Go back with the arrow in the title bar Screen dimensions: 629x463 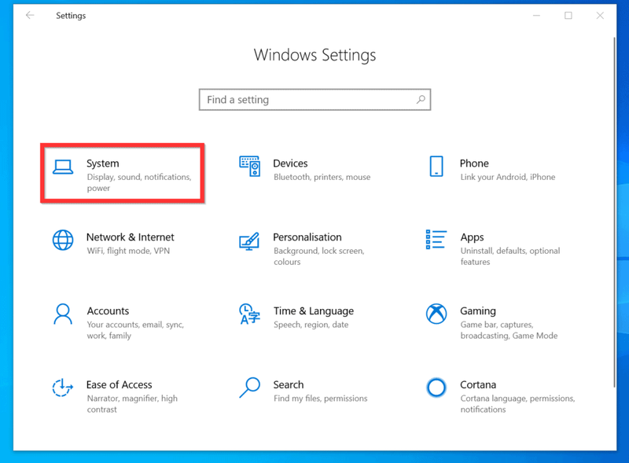[x=30, y=15]
